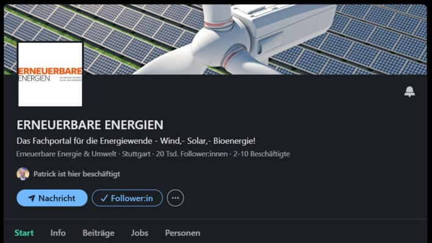Send a message via Nachricht button

click(52, 198)
